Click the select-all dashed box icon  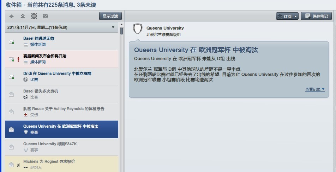[x=34, y=16]
